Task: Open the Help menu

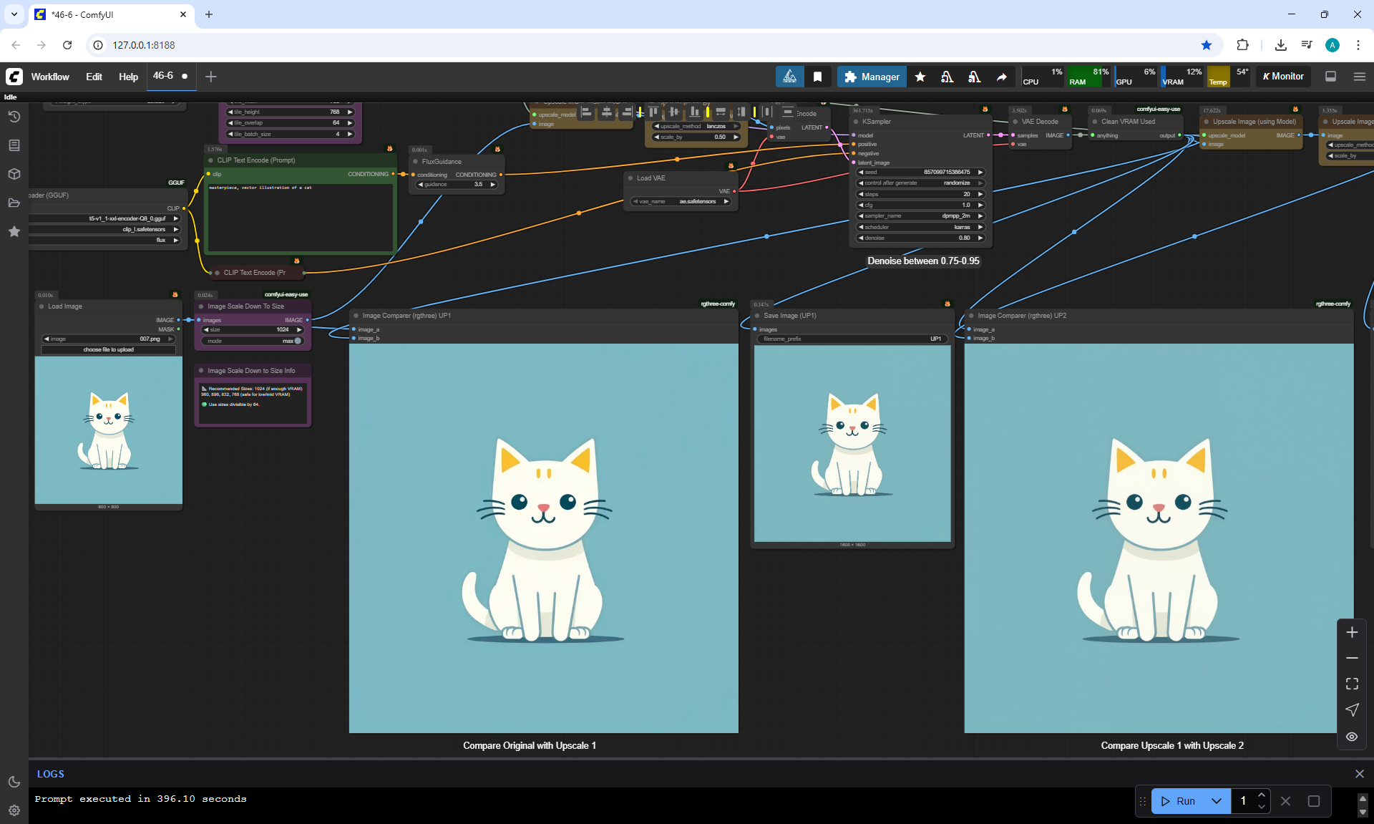Action: [128, 77]
